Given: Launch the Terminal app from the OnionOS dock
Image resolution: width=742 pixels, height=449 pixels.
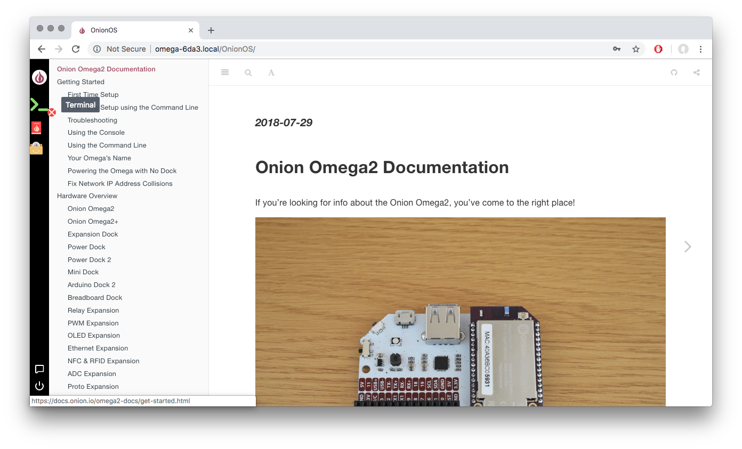Looking at the screenshot, I should [39, 105].
